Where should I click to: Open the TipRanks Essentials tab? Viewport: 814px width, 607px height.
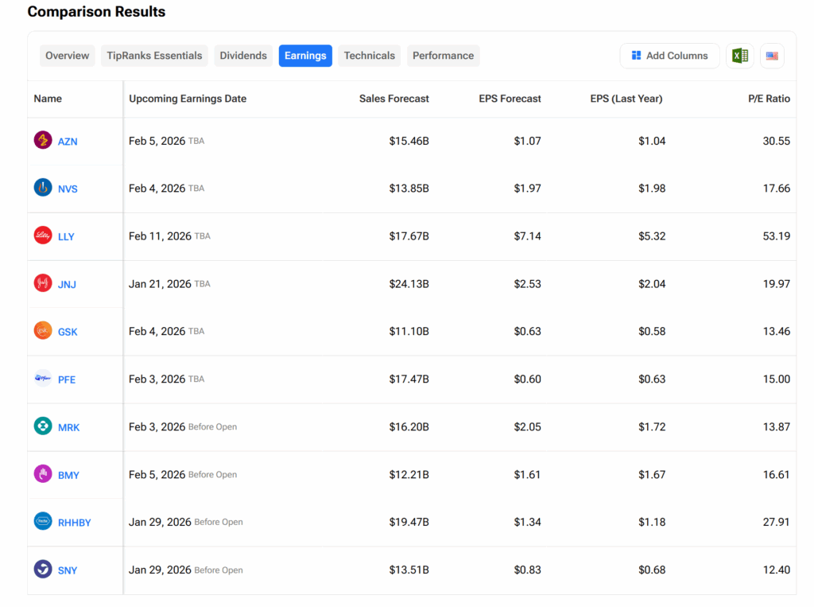coord(154,56)
